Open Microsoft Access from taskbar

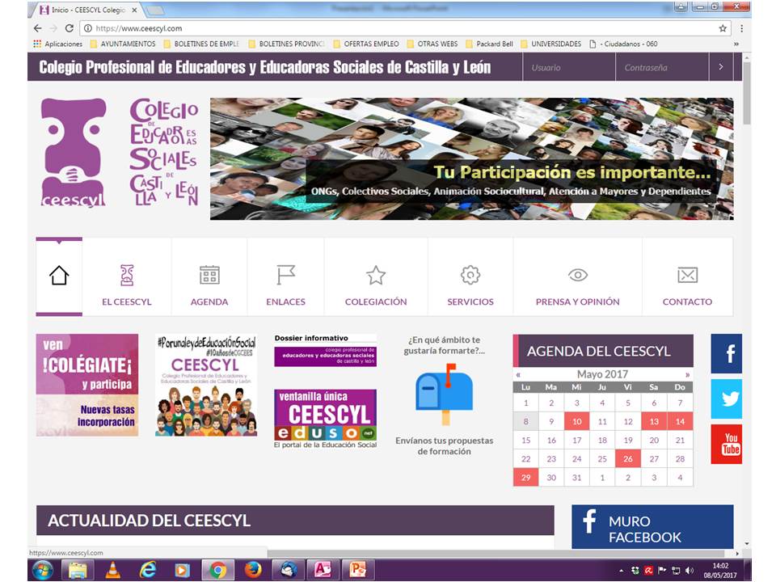click(323, 571)
